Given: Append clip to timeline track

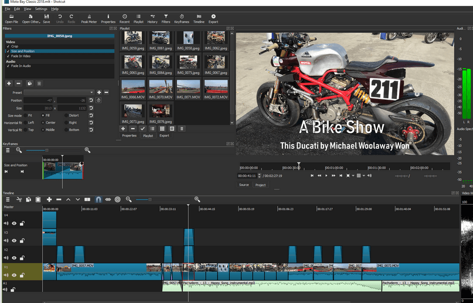Looking at the screenshot, I should 49,199.
